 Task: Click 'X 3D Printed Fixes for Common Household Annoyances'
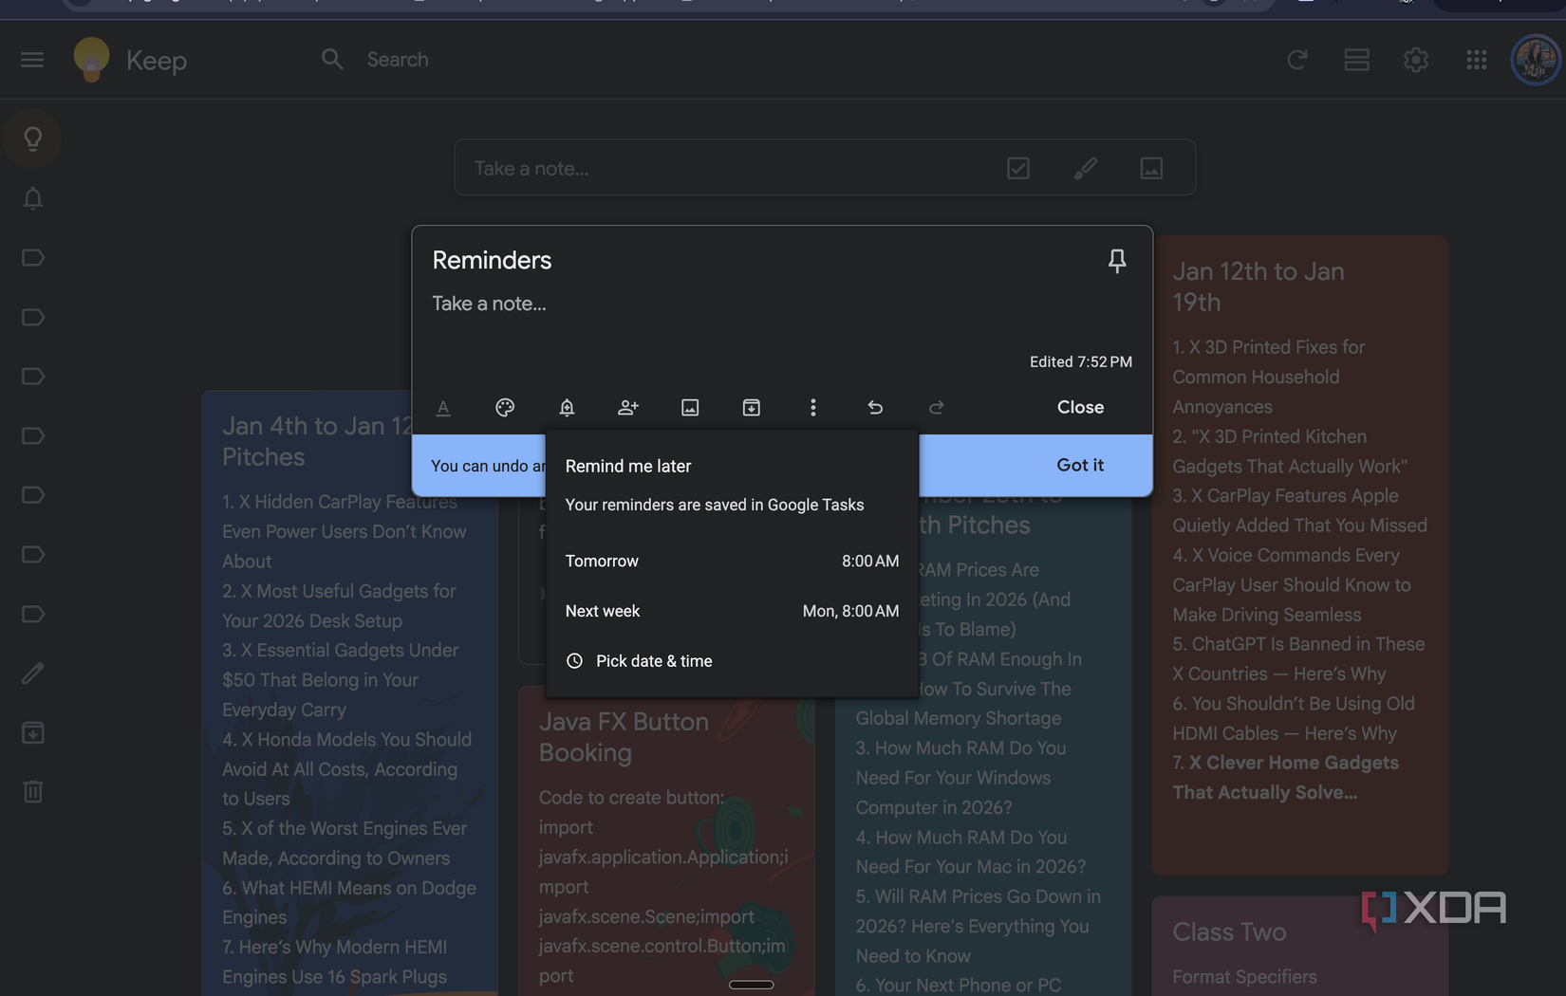tap(1268, 377)
